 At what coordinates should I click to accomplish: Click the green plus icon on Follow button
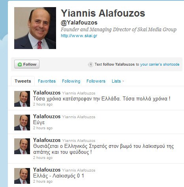pyautogui.click(x=20, y=64)
